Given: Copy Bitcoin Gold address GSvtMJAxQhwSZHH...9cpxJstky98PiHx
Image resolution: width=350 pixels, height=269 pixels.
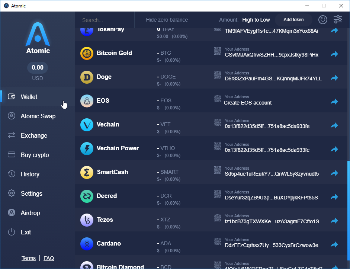Looking at the screenshot, I should [x=272, y=55].
